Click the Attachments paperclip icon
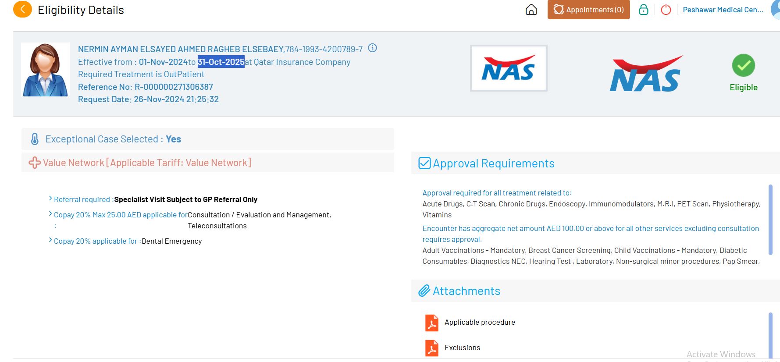780x362 pixels. [424, 291]
